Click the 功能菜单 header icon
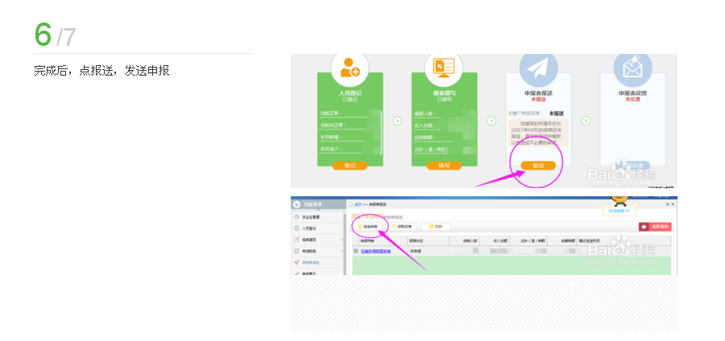The width and height of the screenshot is (725, 341). [x=297, y=204]
